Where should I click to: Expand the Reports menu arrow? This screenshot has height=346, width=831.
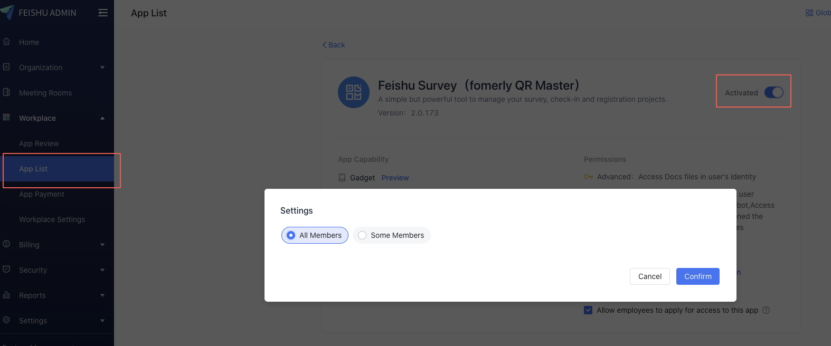click(x=102, y=295)
